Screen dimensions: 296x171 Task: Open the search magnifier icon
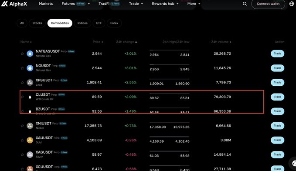click(245, 4)
